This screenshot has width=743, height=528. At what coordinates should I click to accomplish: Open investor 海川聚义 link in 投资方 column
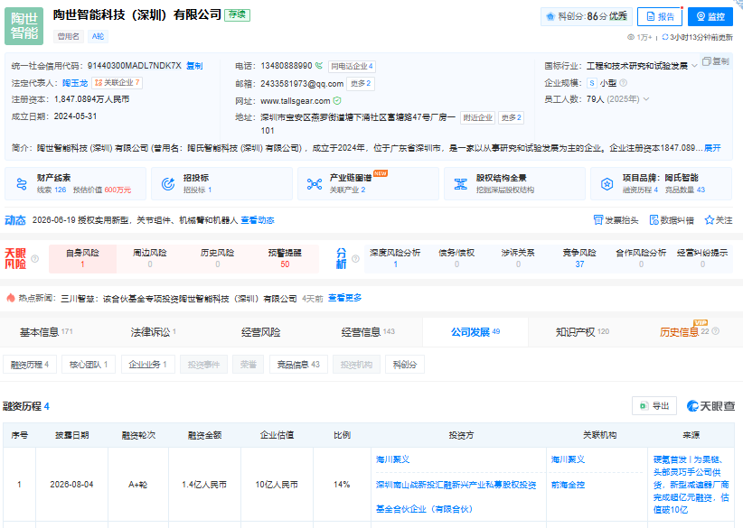[x=393, y=459]
